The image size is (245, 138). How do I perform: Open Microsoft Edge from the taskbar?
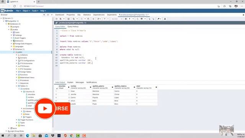tap(28, 135)
